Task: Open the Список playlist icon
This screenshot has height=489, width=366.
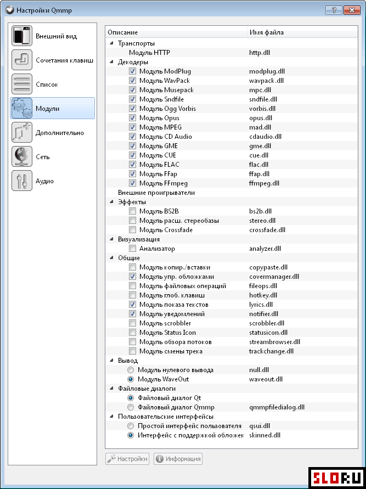Action: pyautogui.click(x=22, y=84)
